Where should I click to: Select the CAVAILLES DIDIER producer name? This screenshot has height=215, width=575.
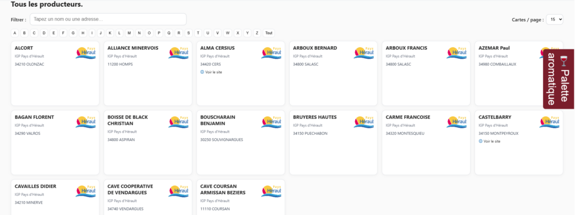pyautogui.click(x=35, y=186)
